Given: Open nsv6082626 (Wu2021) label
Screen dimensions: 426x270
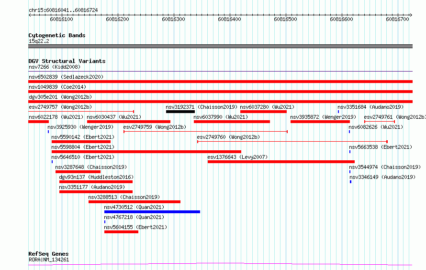Looking at the screenshot, I should click(x=376, y=127).
